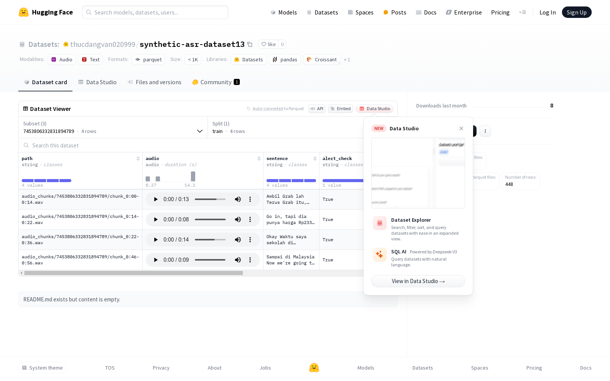This screenshot has width=610, height=381.
Task: Close the Data Studio popup
Action: pos(461,128)
